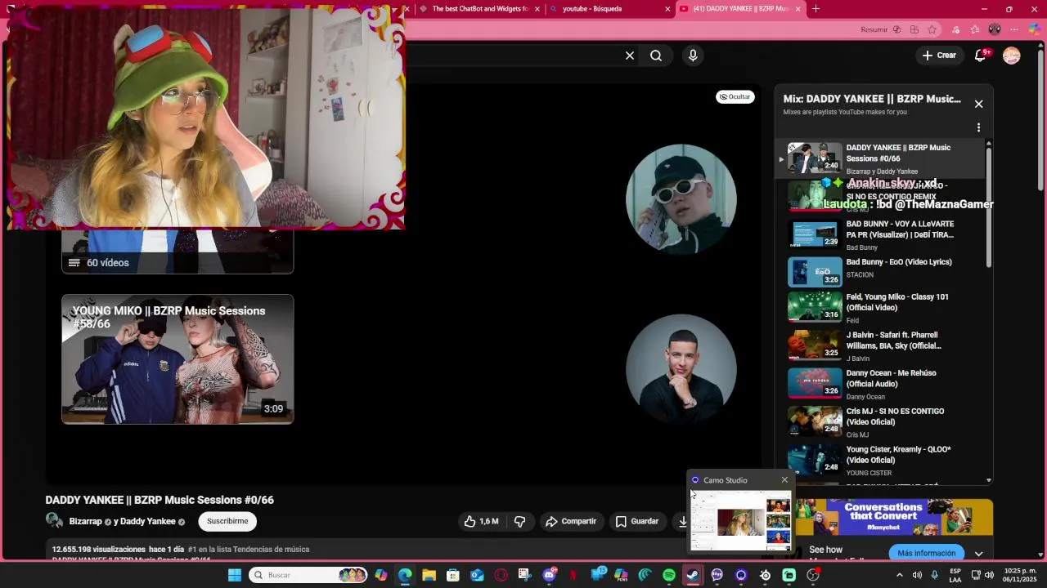Open Microsoft Edge from the taskbar

coord(405,575)
